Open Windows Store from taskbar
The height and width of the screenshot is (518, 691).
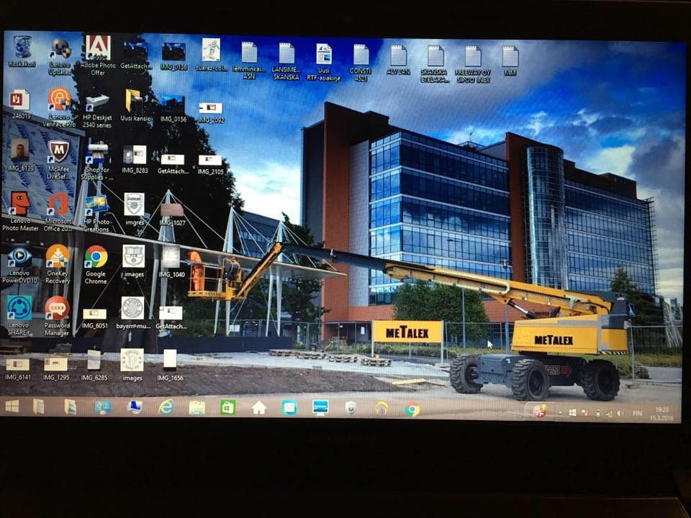click(x=228, y=407)
